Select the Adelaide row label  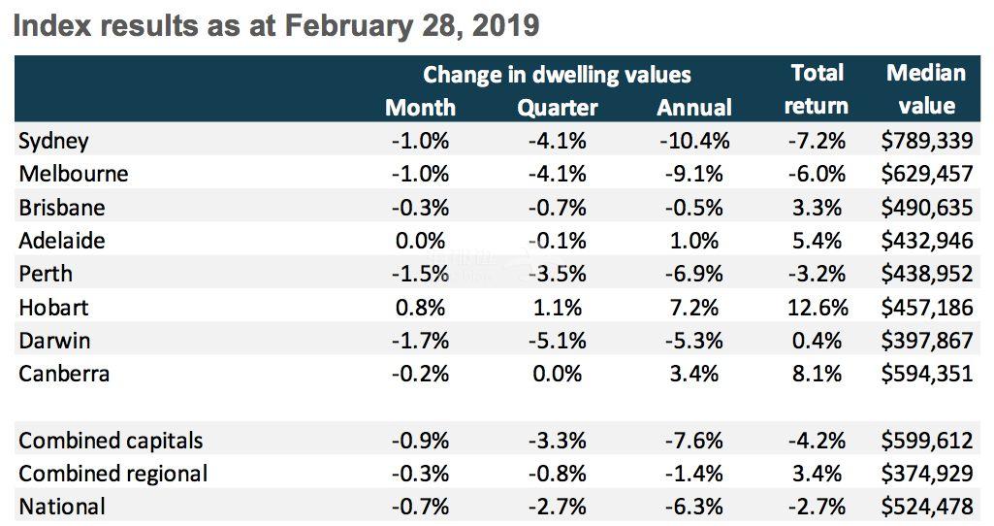pos(62,241)
